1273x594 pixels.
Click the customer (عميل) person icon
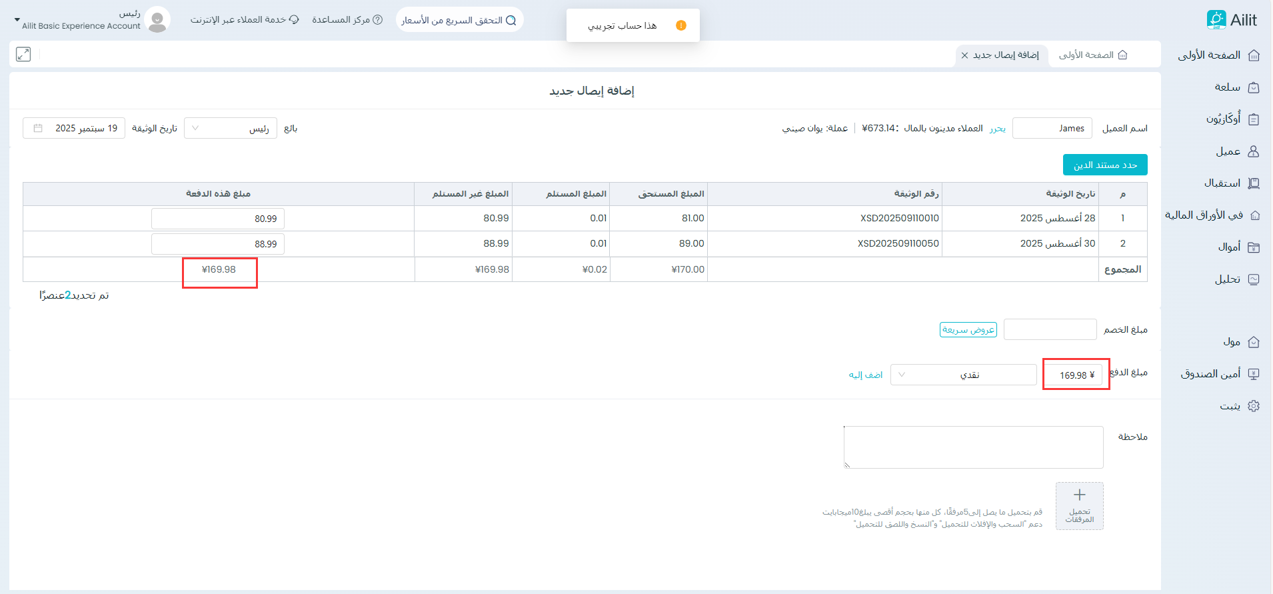tap(1254, 151)
